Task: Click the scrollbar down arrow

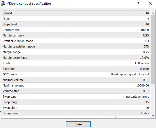Action: click(x=153, y=115)
